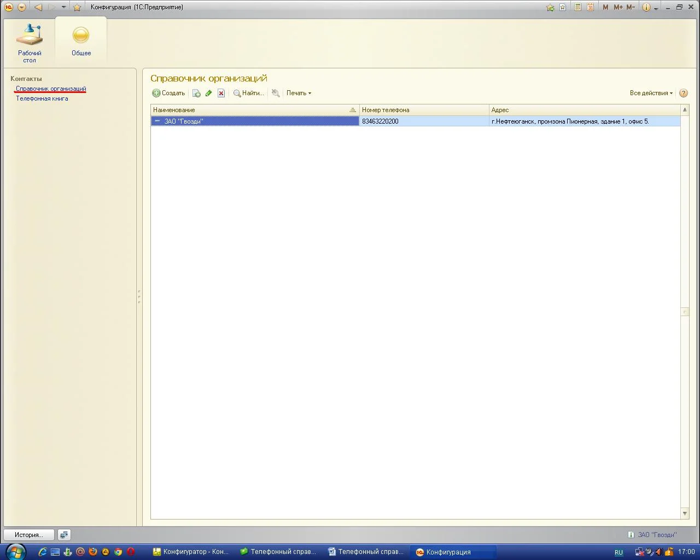Viewport: 700px width, 560px height.
Task: Select the ЗАО "Гвозди" row name cell
Action: click(x=255, y=121)
